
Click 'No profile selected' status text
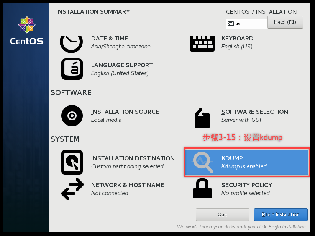click(x=245, y=193)
